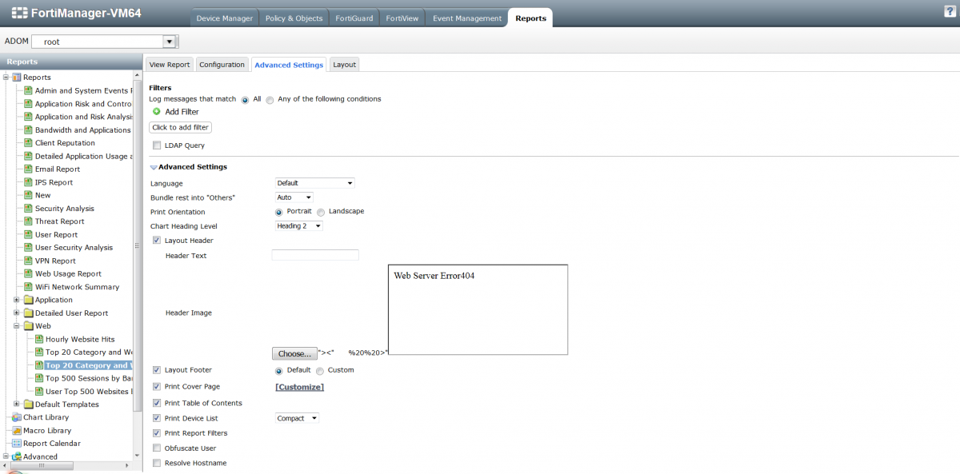Screen dimensions: 960x474
Task: Open the Event Management tab
Action: 466,18
